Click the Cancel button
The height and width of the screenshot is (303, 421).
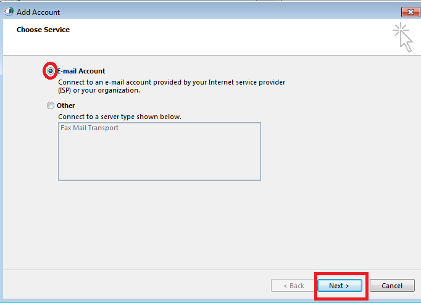point(392,286)
